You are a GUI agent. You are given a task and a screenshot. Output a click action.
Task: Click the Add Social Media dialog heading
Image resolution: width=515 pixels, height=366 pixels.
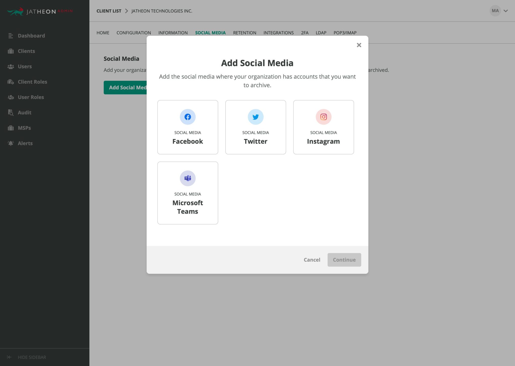pos(257,63)
